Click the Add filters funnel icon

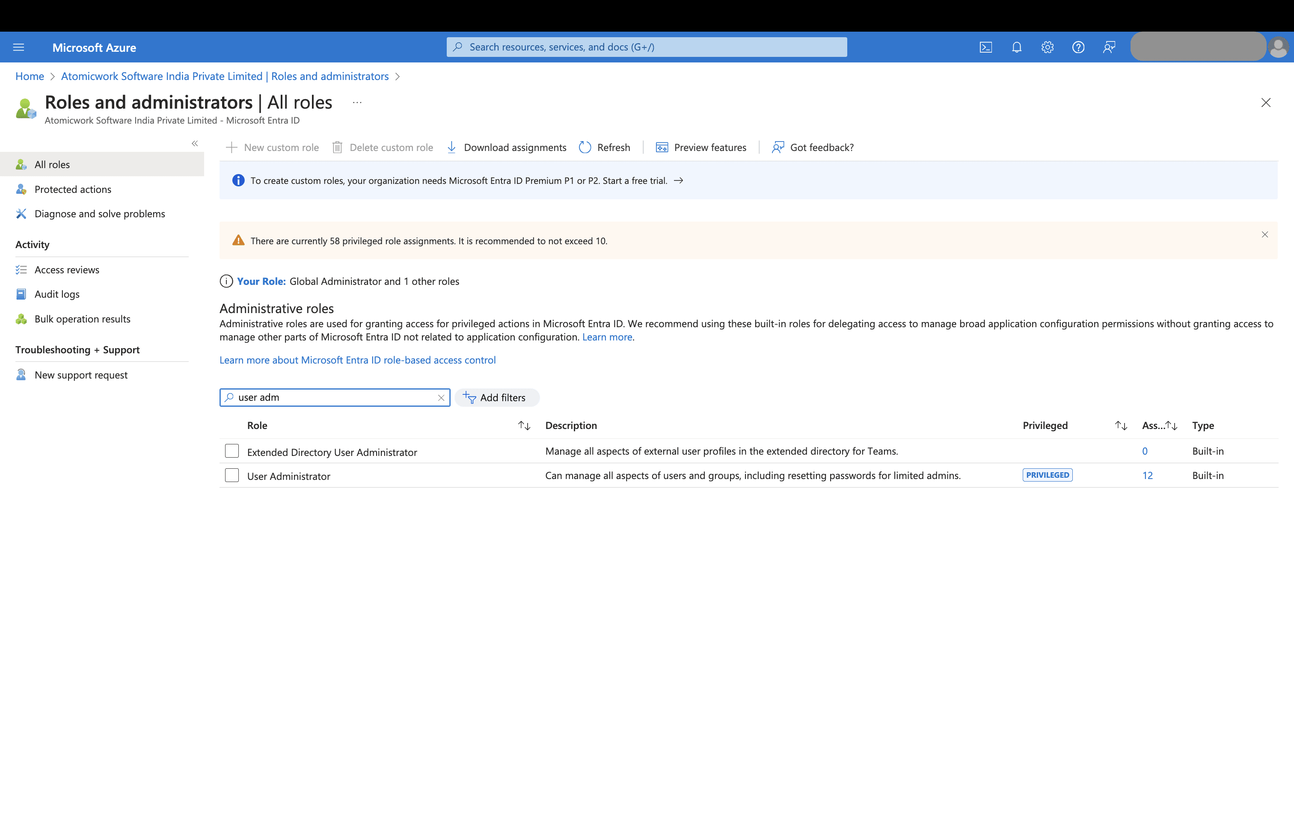[x=469, y=398]
